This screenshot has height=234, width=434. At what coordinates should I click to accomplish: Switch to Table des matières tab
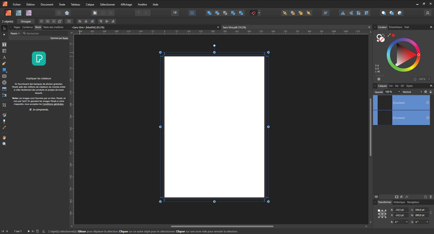(x=53, y=27)
